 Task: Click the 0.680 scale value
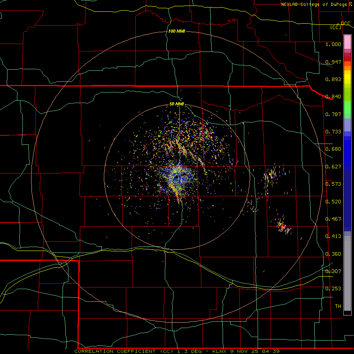(x=333, y=149)
